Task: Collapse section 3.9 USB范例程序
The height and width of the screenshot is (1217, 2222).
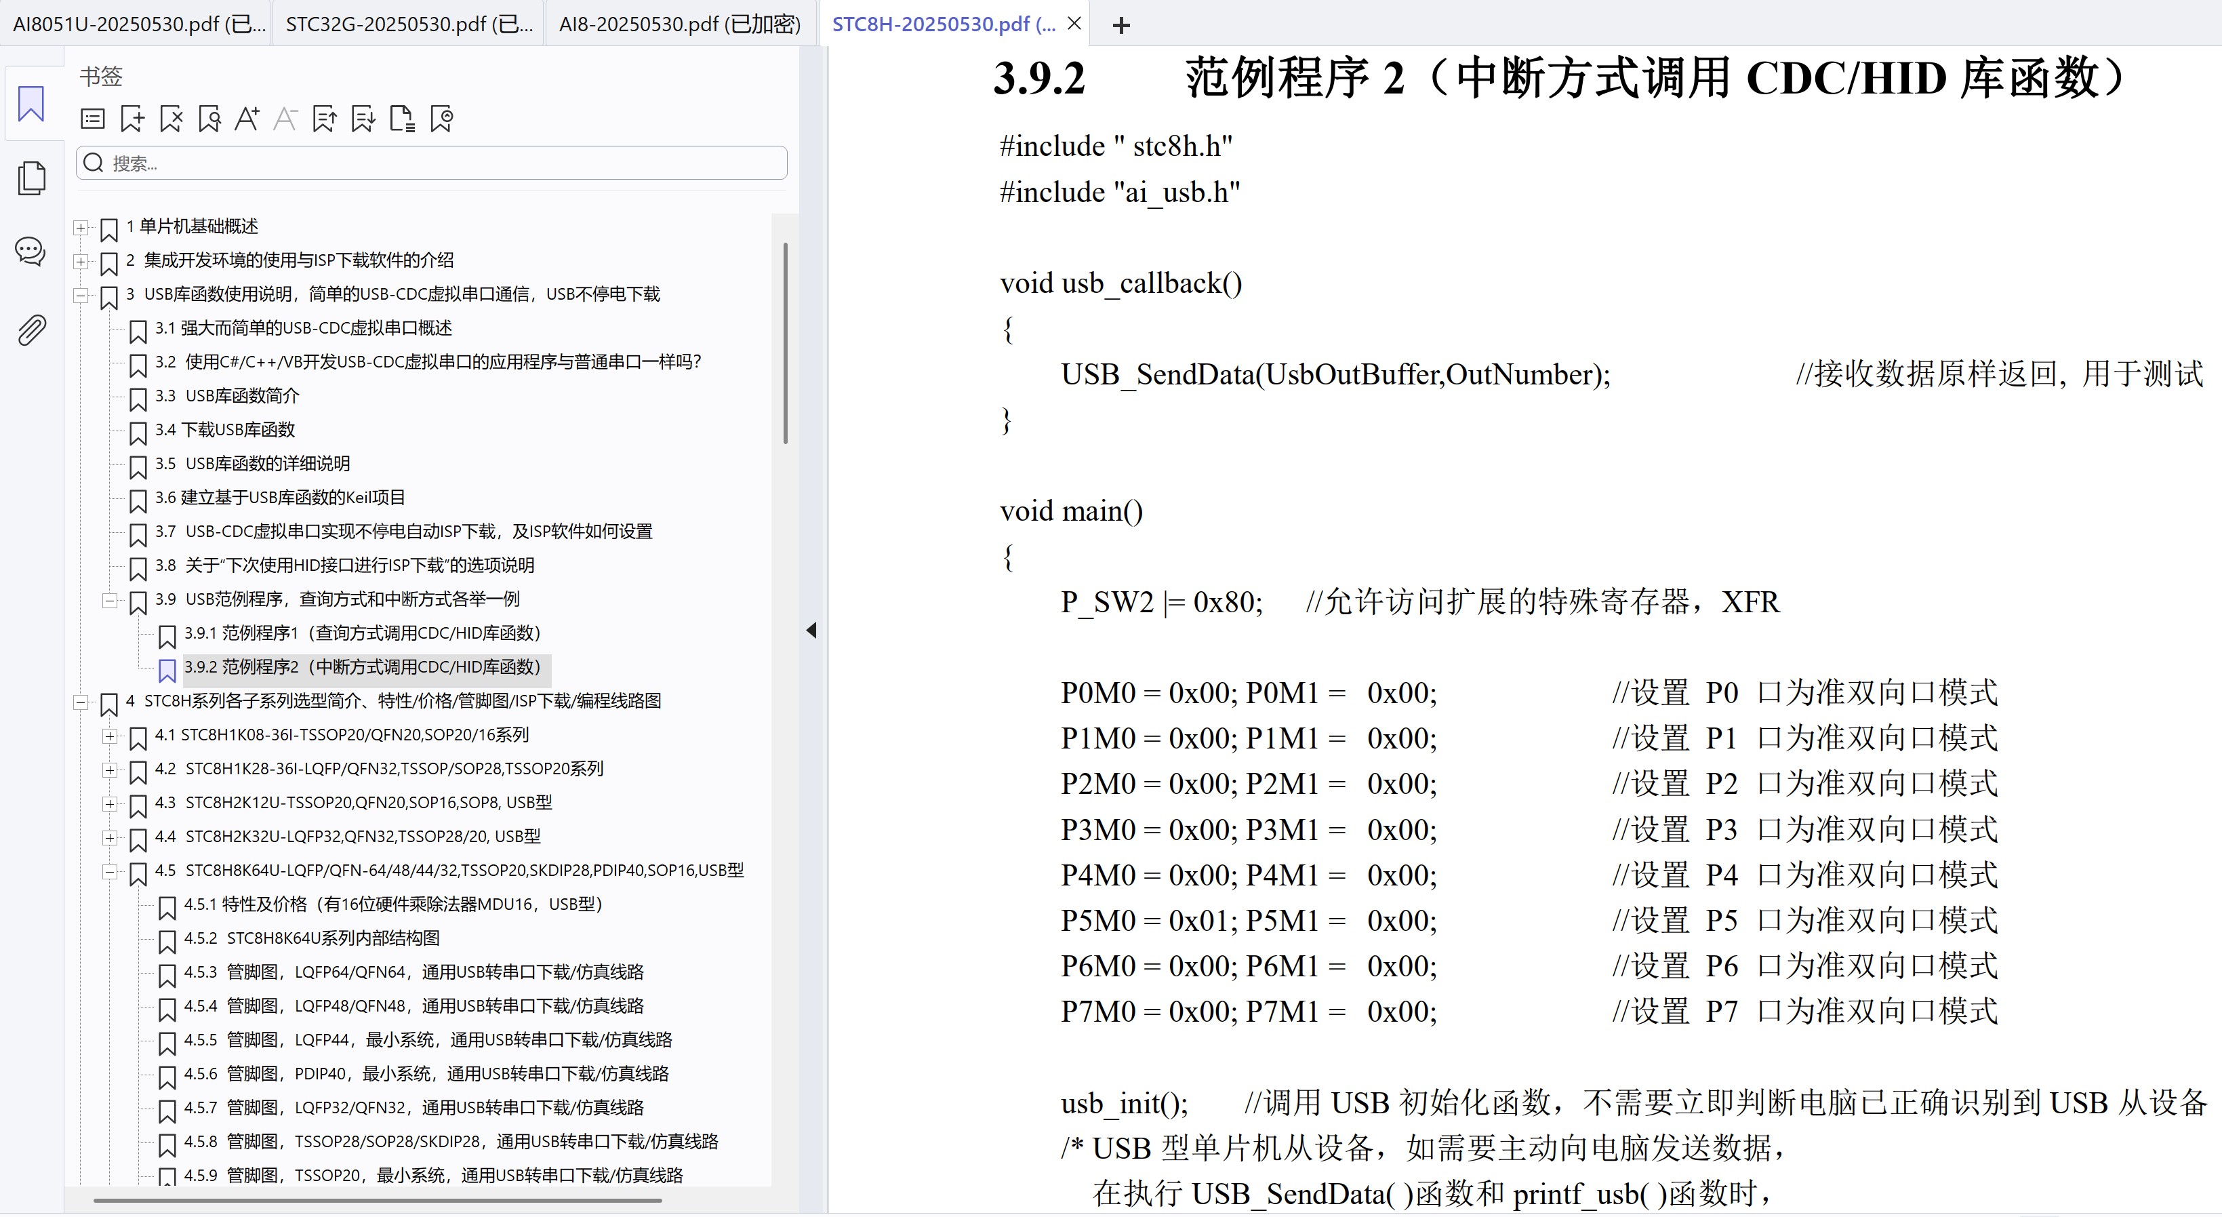Action: point(110,600)
